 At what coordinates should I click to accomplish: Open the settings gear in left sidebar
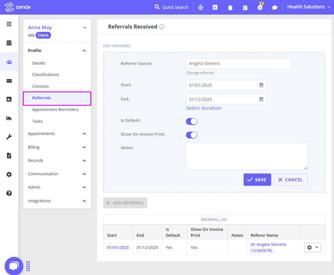click(x=9, y=174)
